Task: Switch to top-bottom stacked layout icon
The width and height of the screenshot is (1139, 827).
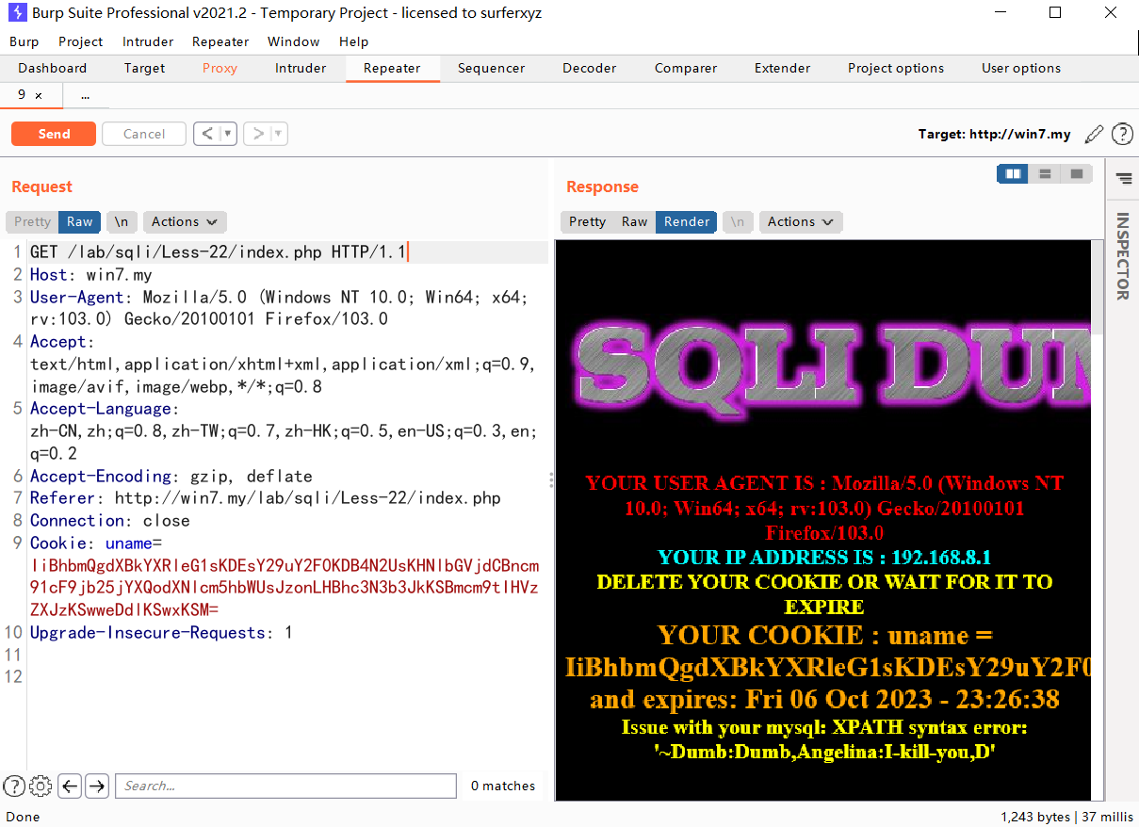Action: click(1045, 174)
